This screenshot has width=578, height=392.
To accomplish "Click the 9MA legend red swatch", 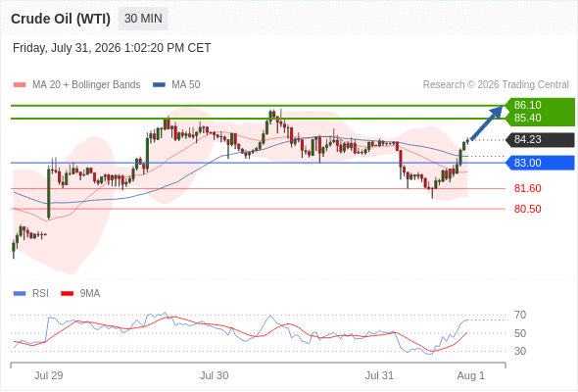I will [67, 294].
